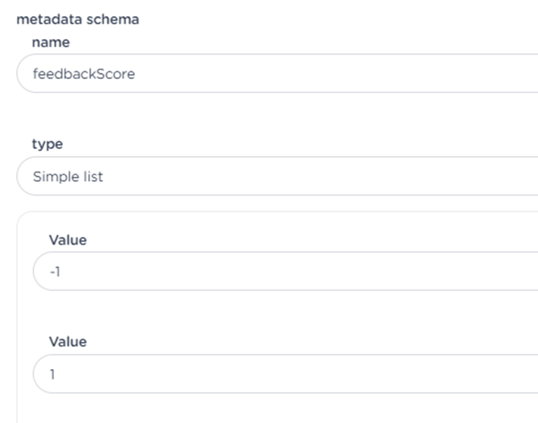Click the second "Value" label
The width and height of the screenshot is (538, 423).
pyautogui.click(x=67, y=342)
